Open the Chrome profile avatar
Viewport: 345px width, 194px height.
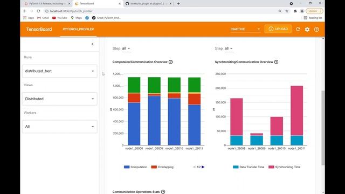tap(302, 11)
